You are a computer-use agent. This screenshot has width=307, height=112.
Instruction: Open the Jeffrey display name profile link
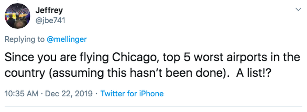point(49,10)
